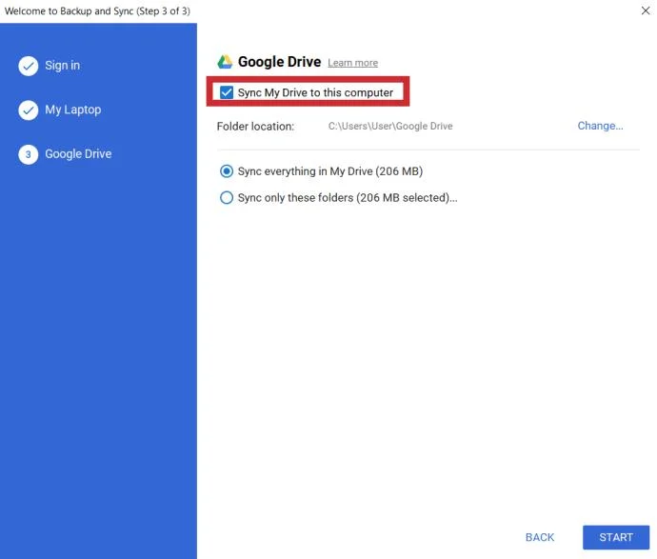Uncheck Sync My Drive to this computer
Screen dimensions: 657x559
[227, 92]
